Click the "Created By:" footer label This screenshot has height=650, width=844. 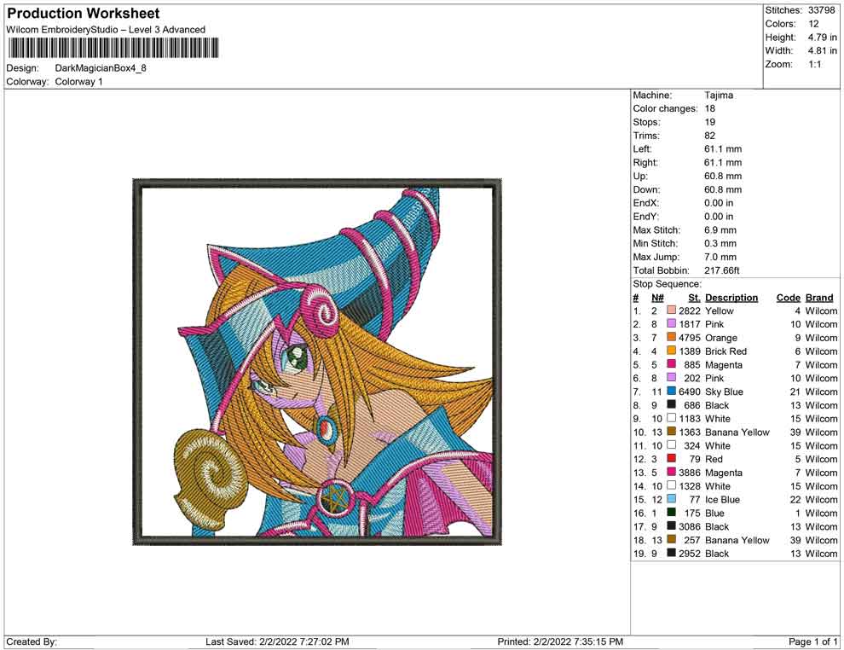32,641
